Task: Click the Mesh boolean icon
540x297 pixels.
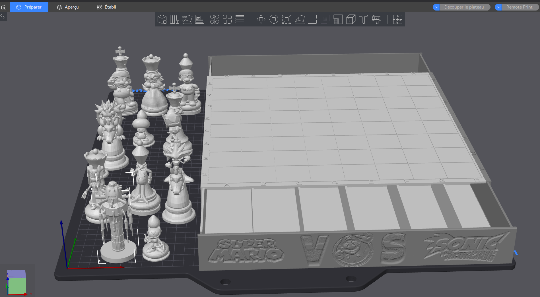Action: tap(325, 19)
